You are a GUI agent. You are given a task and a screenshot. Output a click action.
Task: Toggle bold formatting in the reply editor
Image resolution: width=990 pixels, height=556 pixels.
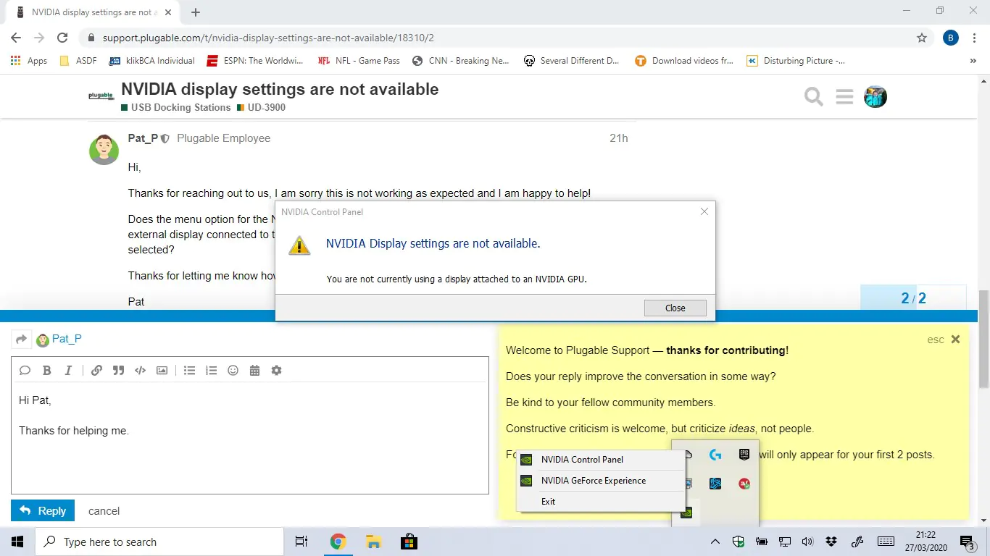point(46,371)
